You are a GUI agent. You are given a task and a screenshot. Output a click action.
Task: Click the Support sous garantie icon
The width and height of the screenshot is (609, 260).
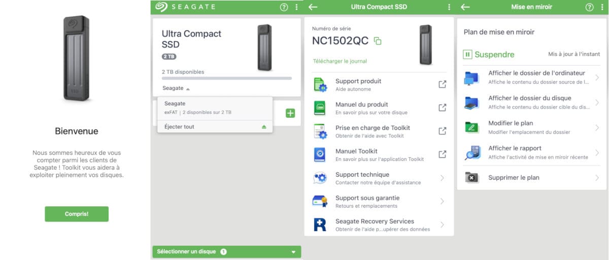coord(320,202)
